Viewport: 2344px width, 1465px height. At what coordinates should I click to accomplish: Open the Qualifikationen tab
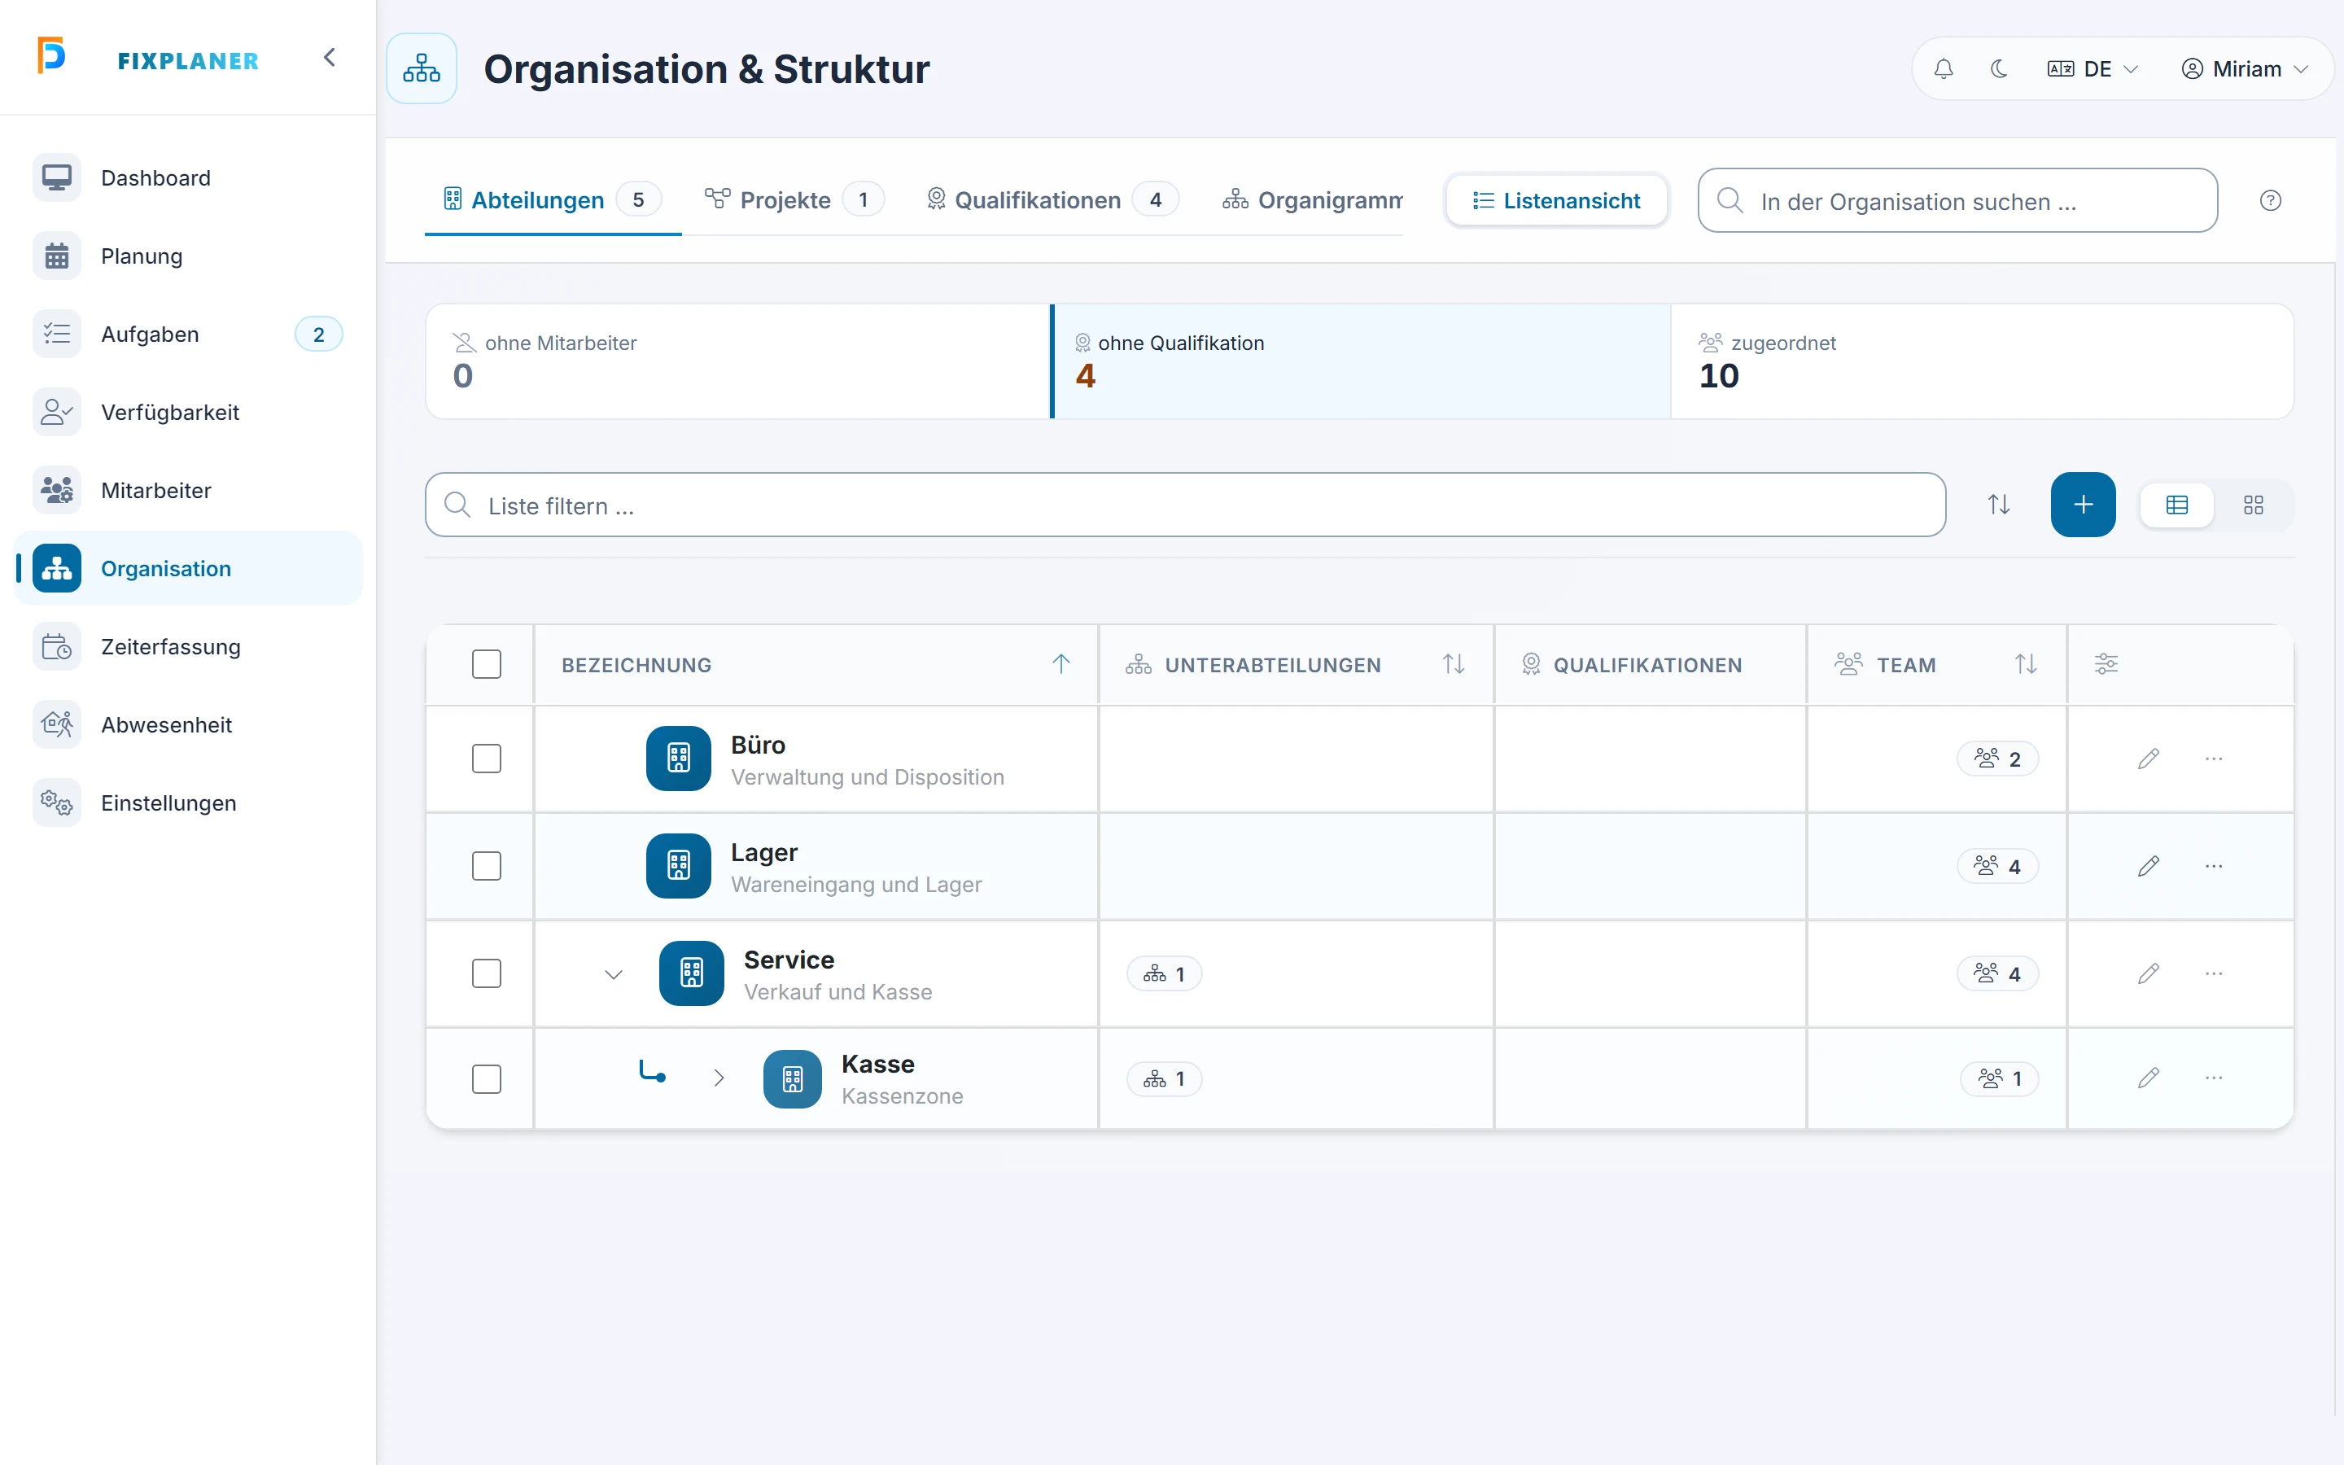[1052, 200]
